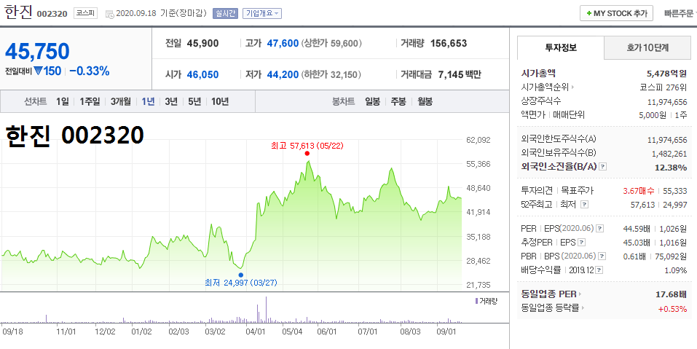The width and height of the screenshot is (697, 349).
Task: Select the 1주일 line chart range
Action: tap(90, 101)
